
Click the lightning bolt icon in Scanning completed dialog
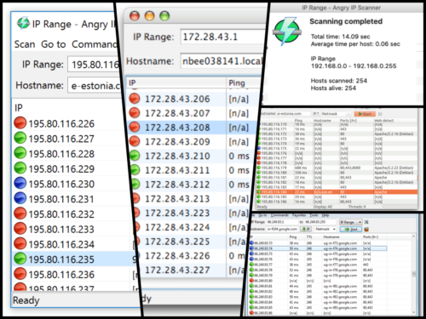(x=287, y=31)
